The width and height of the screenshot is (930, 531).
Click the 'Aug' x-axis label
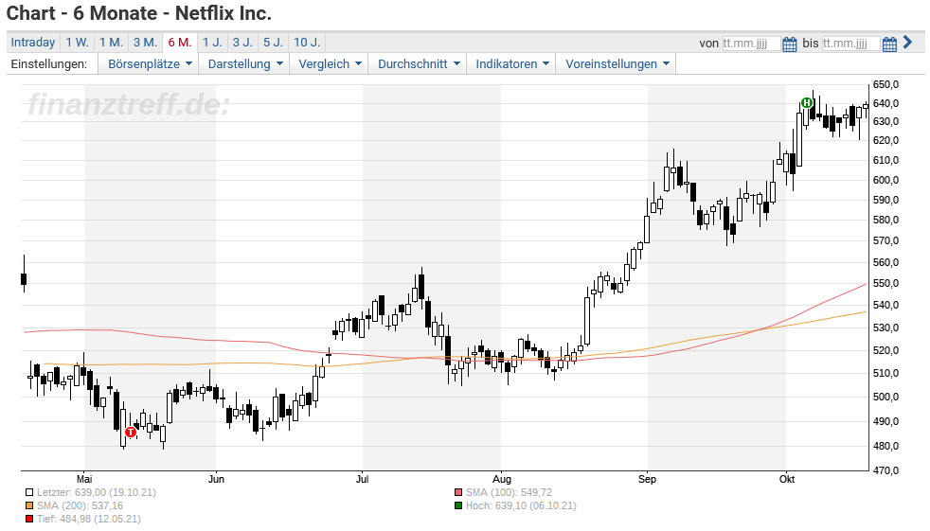pos(502,479)
